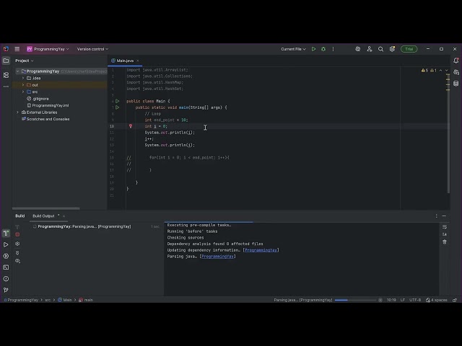The image size is (462, 346).
Task: Clear build output with trash icon
Action: pyautogui.click(x=445, y=242)
